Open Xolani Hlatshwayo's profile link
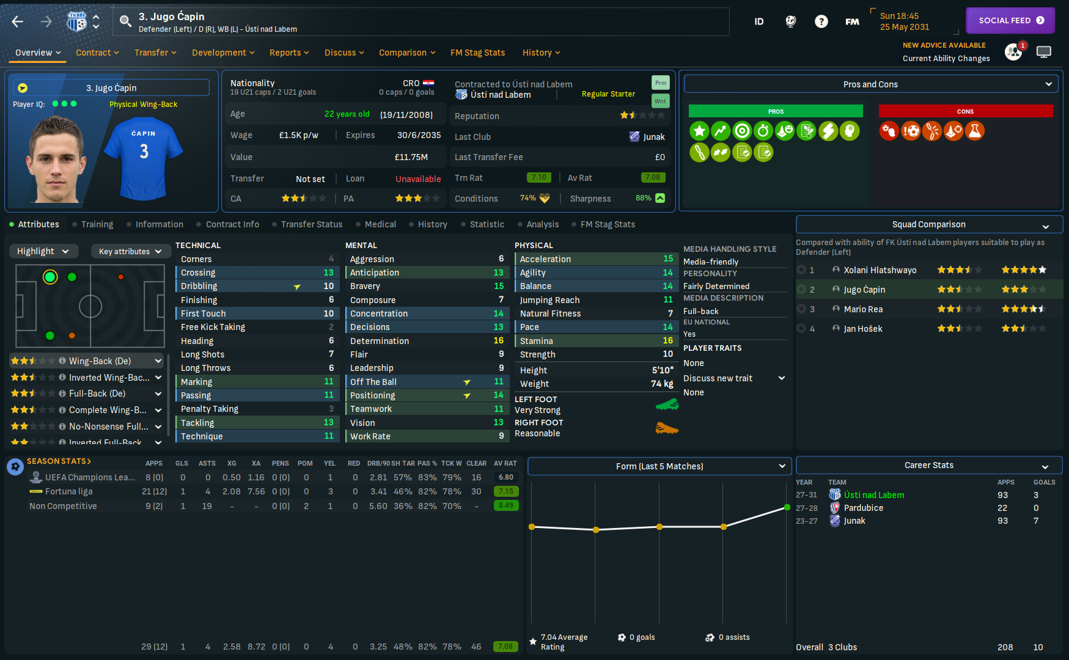1069x660 pixels. pyautogui.click(x=880, y=270)
